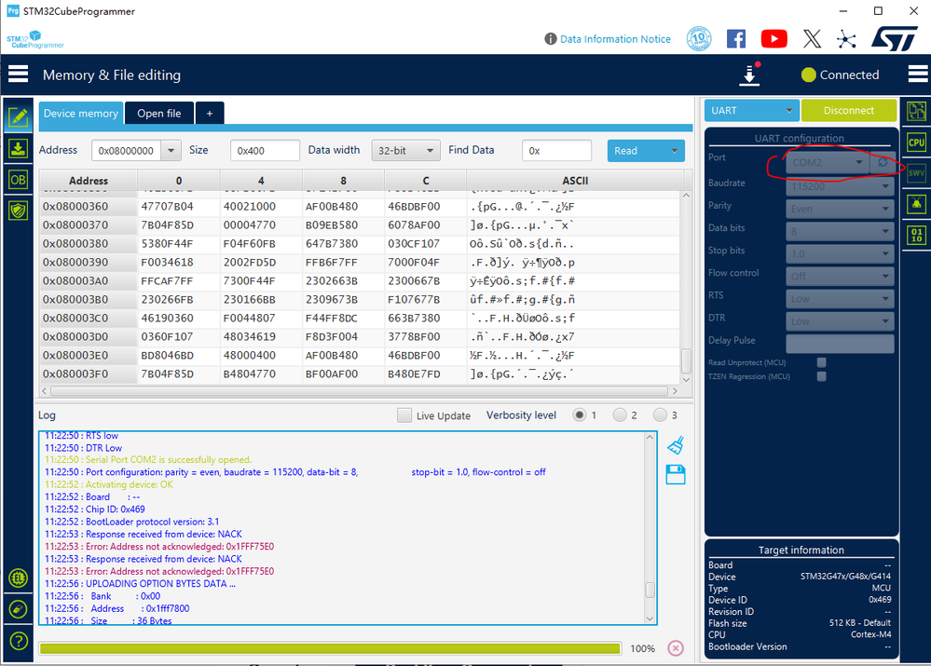Focus the Delay Pulse input field

[x=840, y=344]
